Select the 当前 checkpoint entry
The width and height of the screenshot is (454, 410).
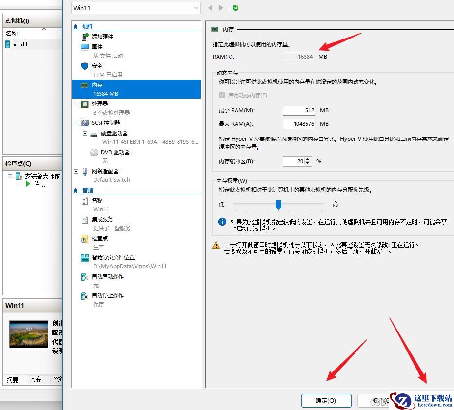pos(40,184)
